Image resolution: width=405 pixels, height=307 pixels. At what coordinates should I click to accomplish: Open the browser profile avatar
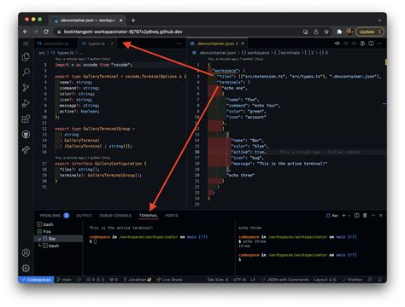tap(349, 32)
